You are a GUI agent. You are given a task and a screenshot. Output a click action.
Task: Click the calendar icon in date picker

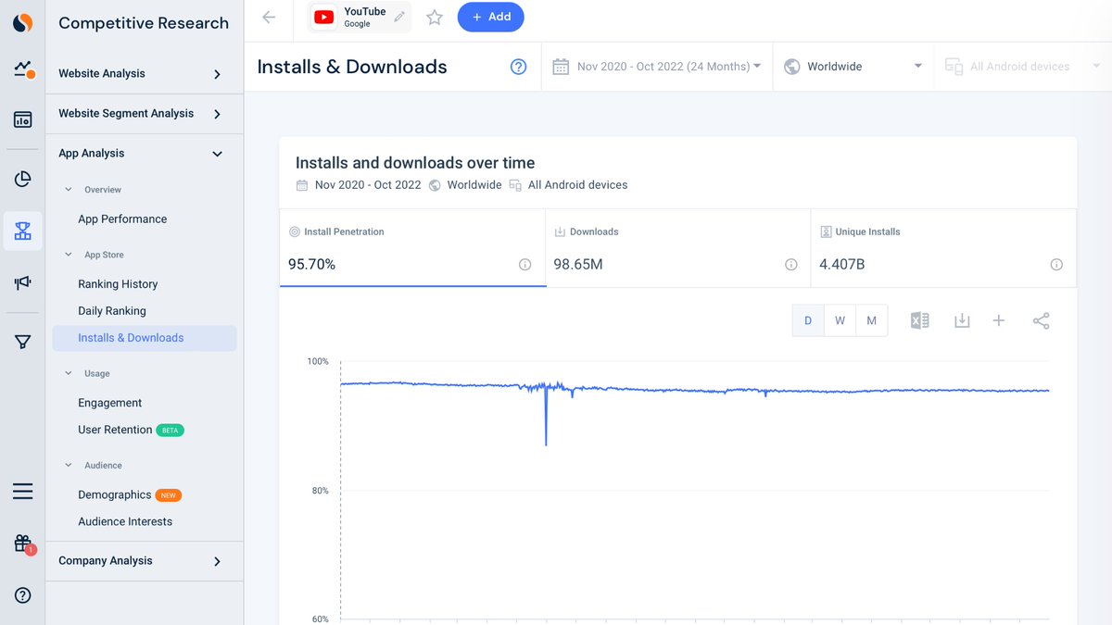click(x=560, y=67)
